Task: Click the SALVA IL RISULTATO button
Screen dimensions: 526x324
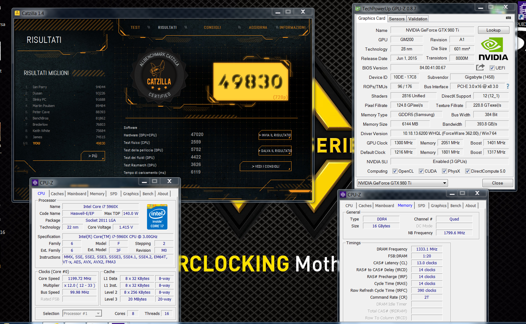Action: (x=275, y=151)
